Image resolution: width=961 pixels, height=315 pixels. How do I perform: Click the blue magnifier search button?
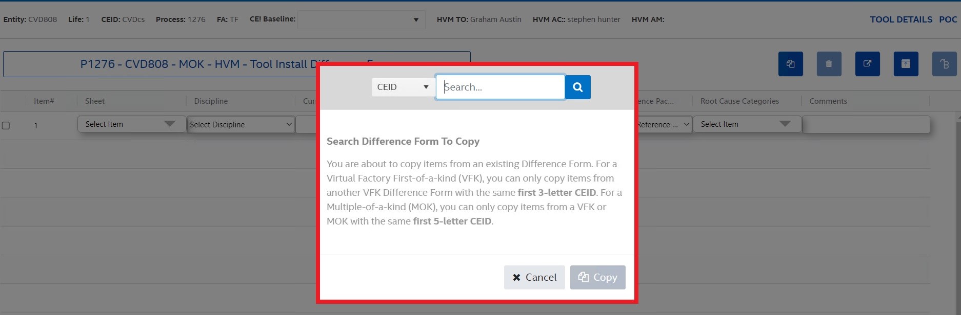(x=577, y=87)
